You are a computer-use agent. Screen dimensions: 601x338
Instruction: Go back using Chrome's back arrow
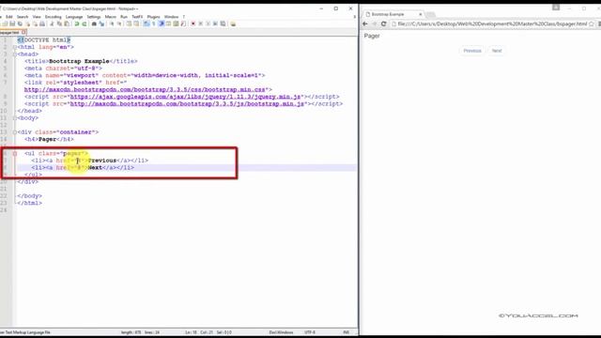[x=365, y=23]
